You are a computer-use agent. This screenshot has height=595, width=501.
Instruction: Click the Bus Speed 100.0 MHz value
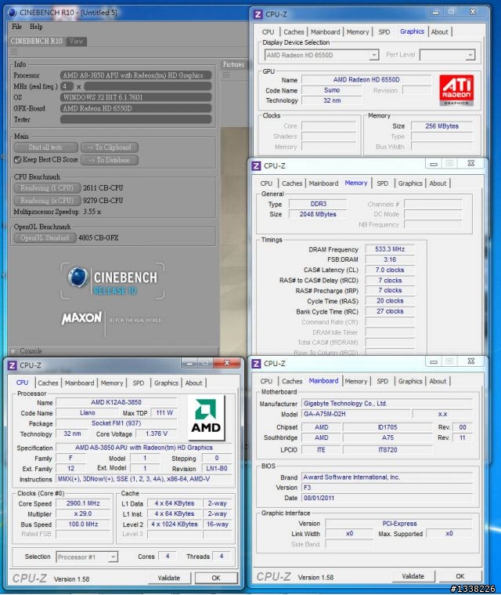83,524
